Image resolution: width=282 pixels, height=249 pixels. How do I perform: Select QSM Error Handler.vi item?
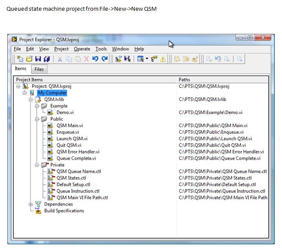pos(78,152)
